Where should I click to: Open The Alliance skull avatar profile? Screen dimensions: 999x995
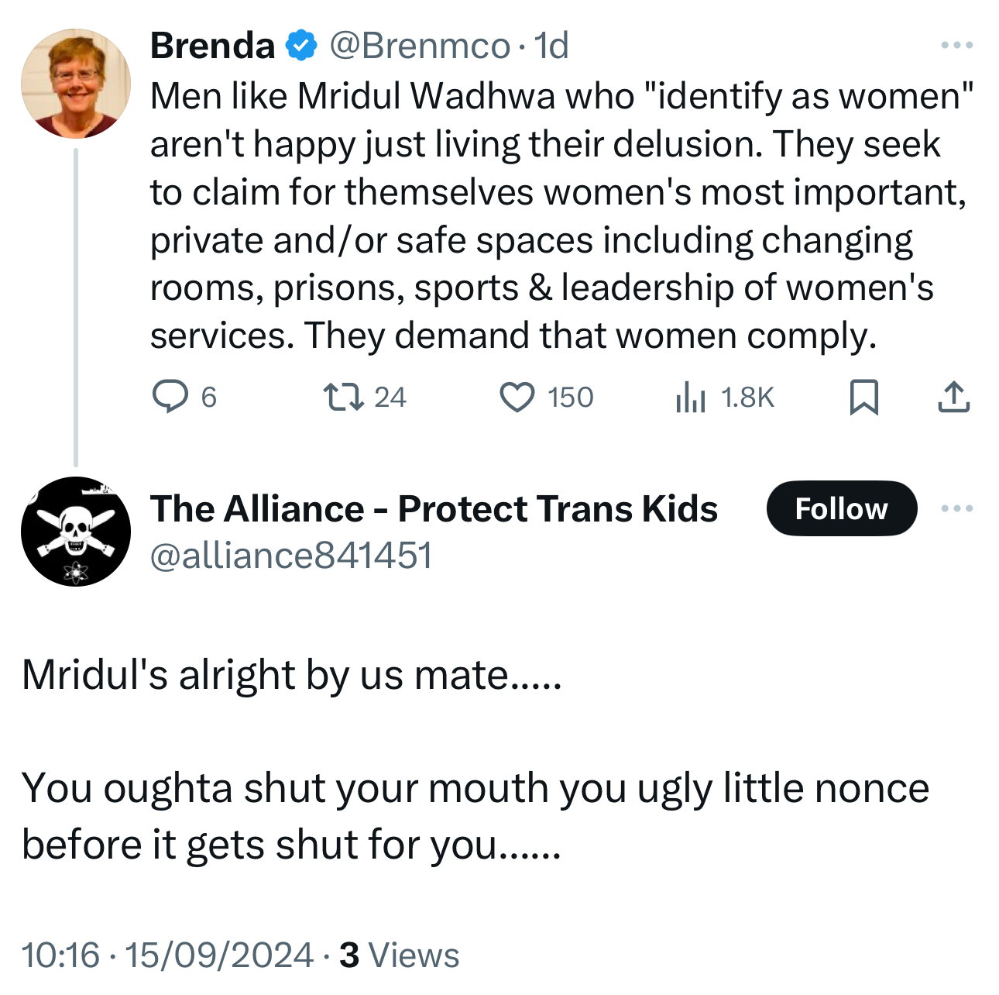[x=75, y=532]
